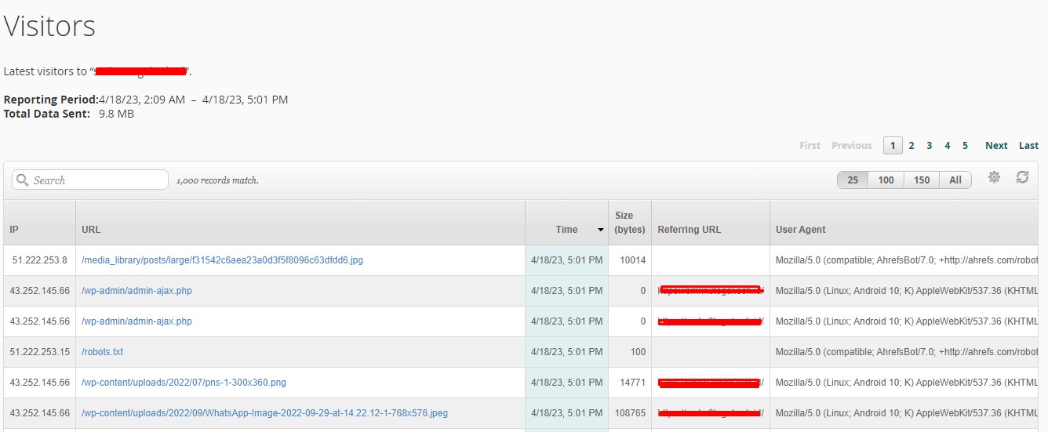Go to page 2 of results
Image resolution: width=1048 pixels, height=432 pixels.
pyautogui.click(x=912, y=146)
